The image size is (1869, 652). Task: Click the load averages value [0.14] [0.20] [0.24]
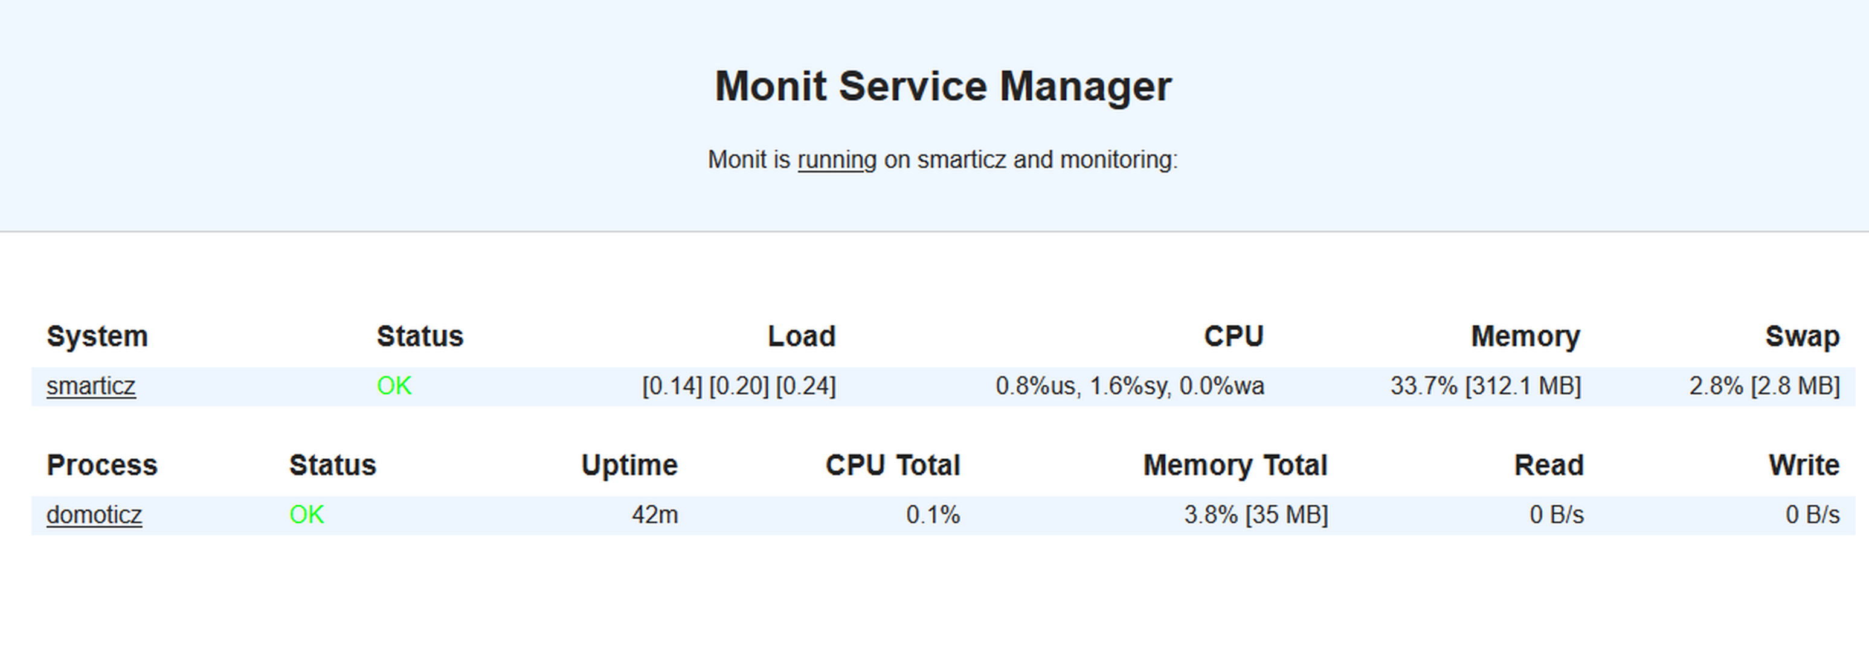pos(739,386)
